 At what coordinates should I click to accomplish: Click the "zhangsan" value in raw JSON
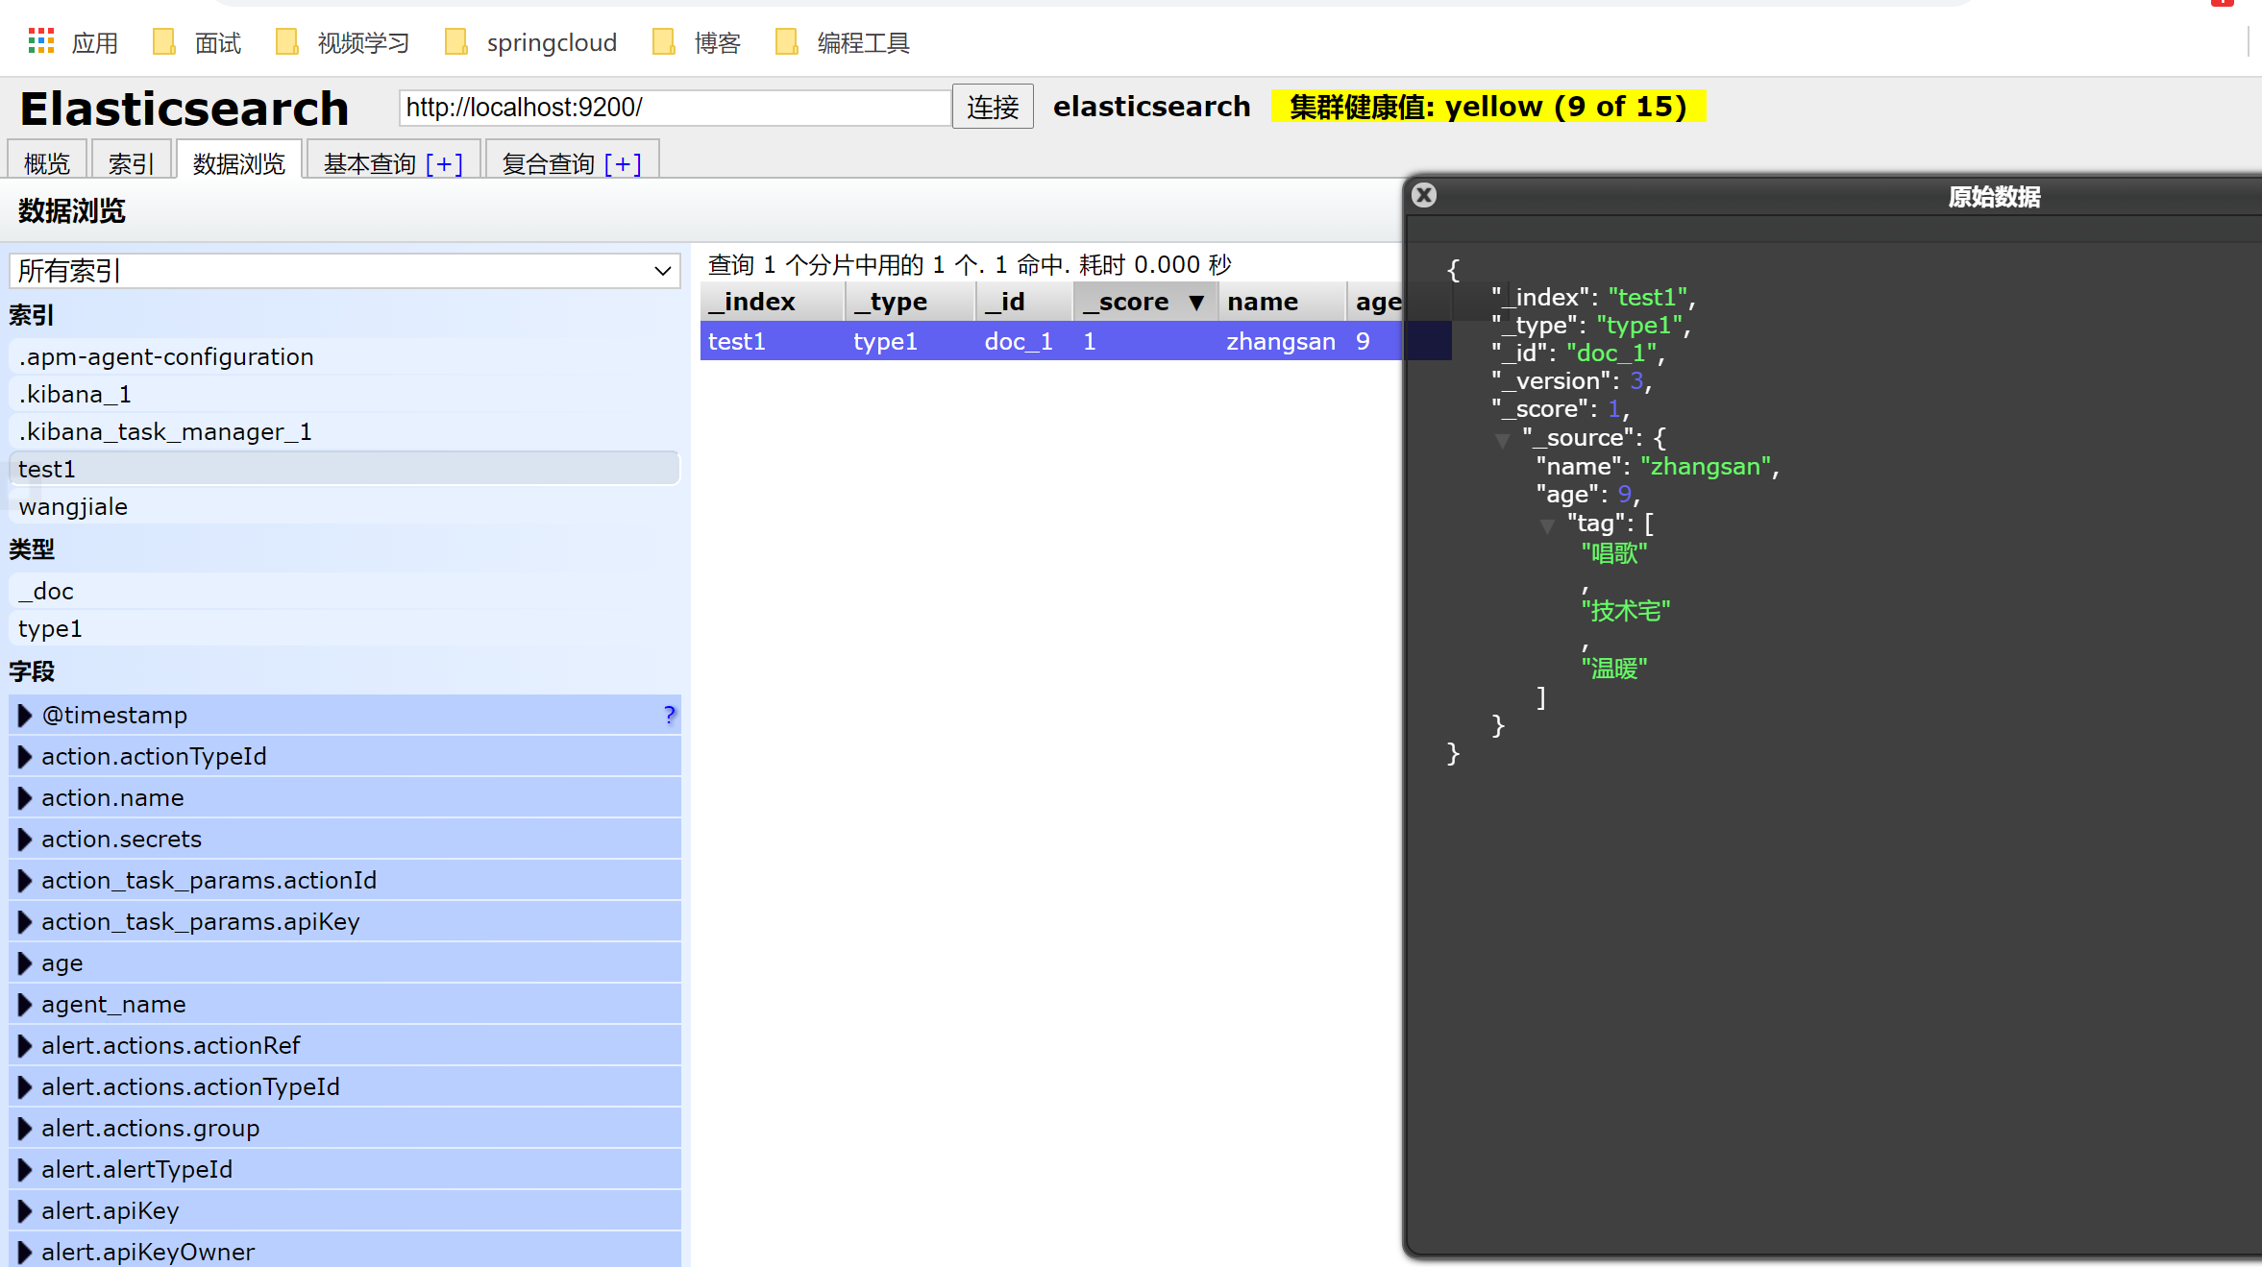point(1706,467)
